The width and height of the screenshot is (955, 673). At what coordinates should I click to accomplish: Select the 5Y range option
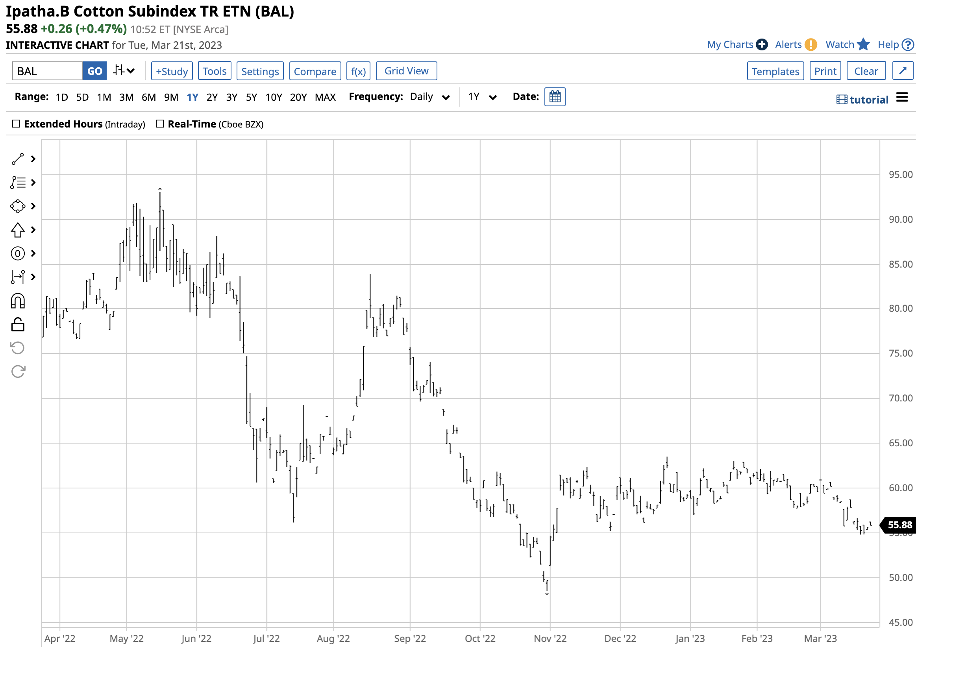click(x=251, y=97)
